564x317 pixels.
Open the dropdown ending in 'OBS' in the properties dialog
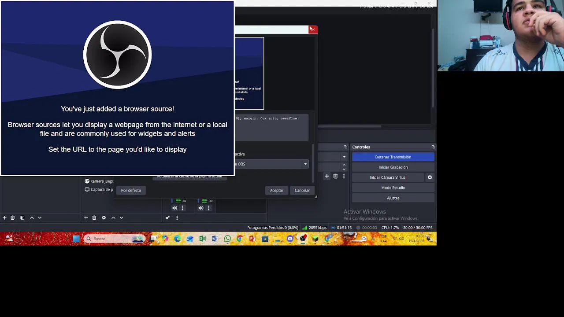point(271,164)
